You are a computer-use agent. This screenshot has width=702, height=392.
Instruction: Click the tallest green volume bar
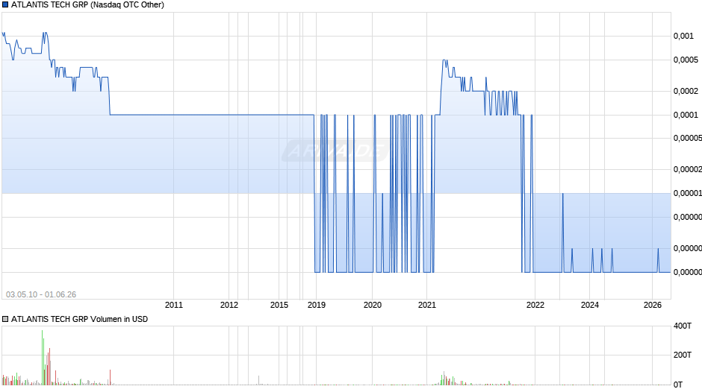43,357
